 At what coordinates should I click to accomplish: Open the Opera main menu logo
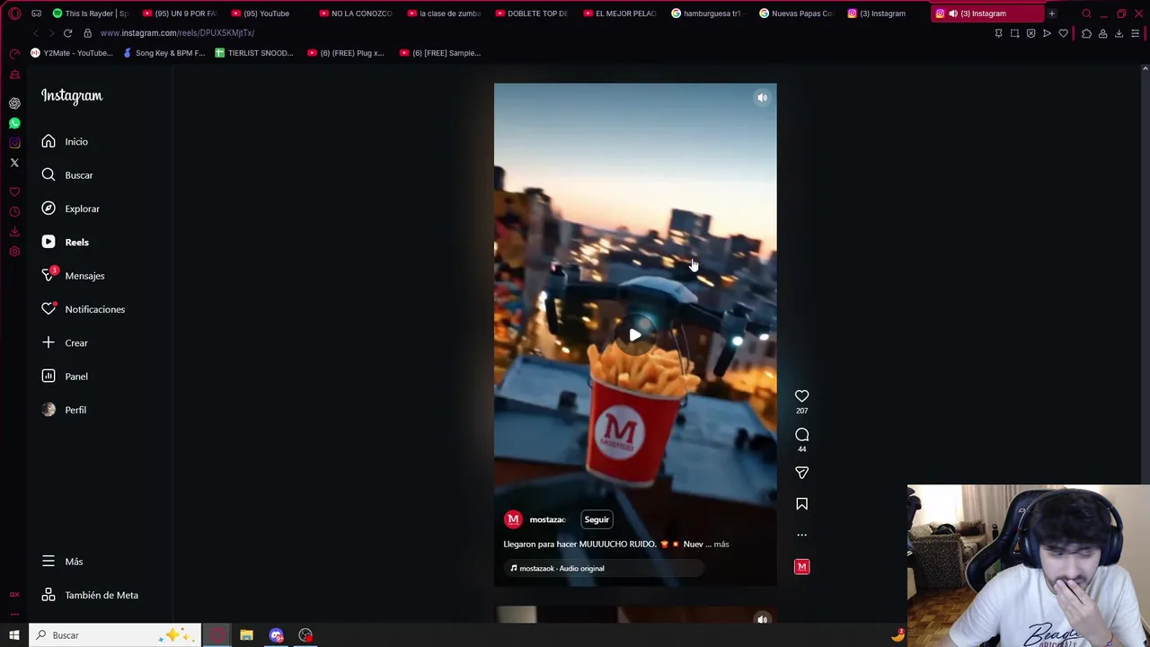tap(14, 13)
